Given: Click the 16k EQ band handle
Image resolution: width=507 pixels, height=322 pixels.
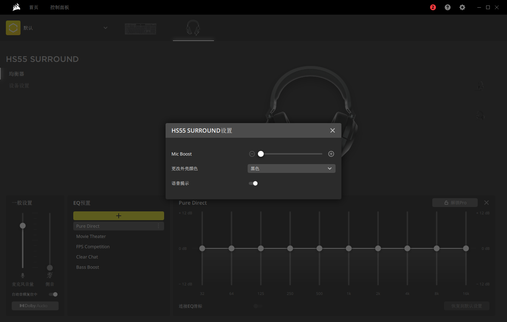Looking at the screenshot, I should coord(466,248).
